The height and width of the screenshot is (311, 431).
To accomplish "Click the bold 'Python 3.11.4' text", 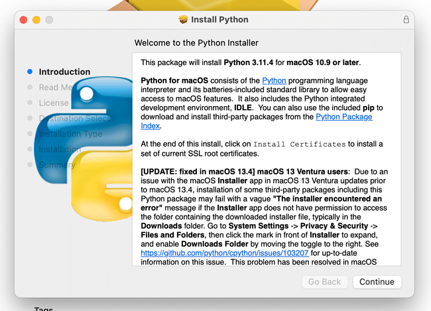I will (x=249, y=62).
